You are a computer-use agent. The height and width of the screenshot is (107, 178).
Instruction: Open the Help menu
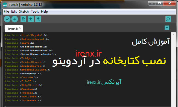click(44, 12)
